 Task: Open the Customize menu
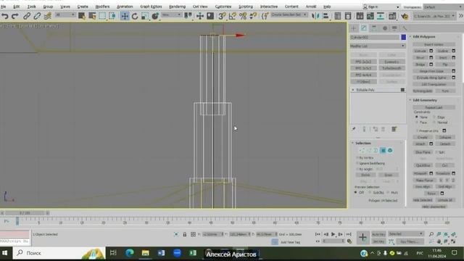point(223,7)
